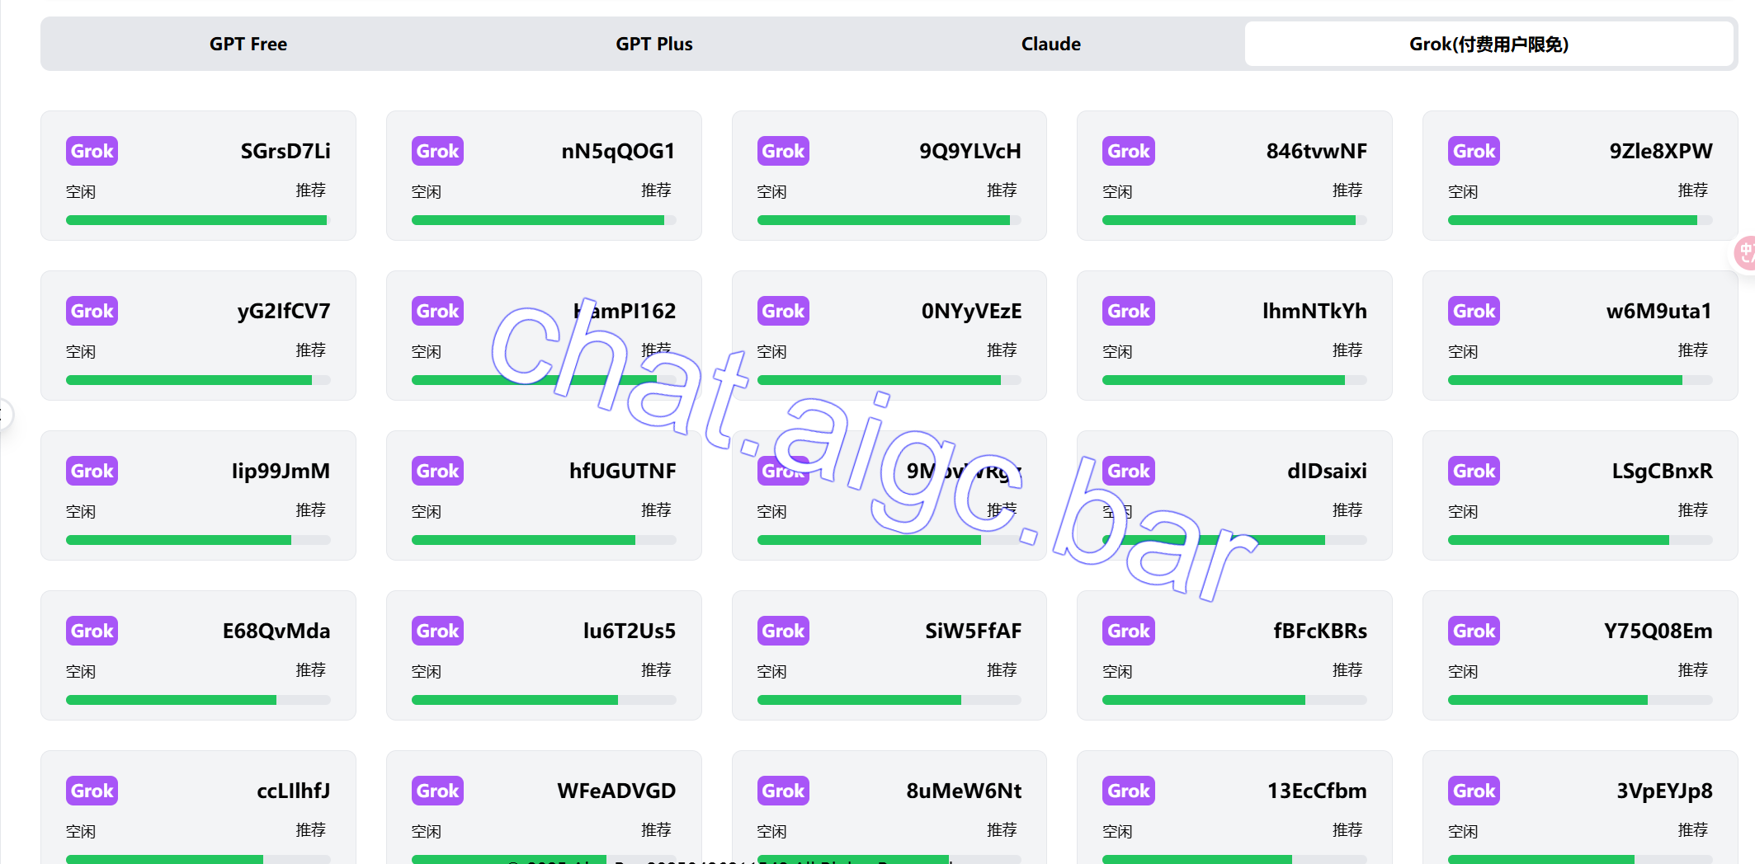This screenshot has height=864, width=1755.
Task: Click 空闲 status on WFeADVGD card
Action: tap(427, 831)
